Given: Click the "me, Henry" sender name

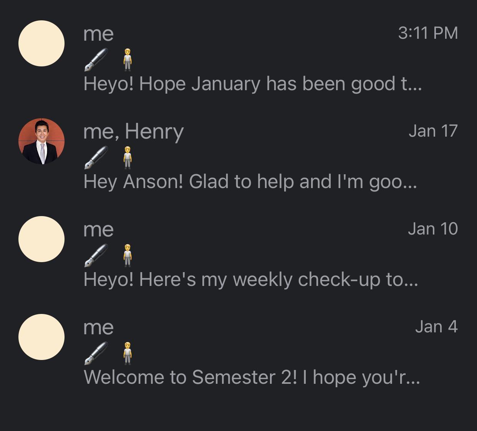Looking at the screenshot, I should pyautogui.click(x=133, y=132).
